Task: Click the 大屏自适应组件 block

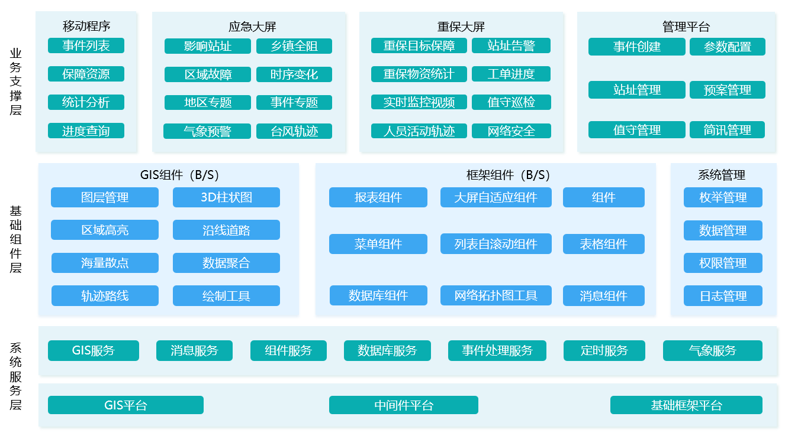Action: [496, 197]
